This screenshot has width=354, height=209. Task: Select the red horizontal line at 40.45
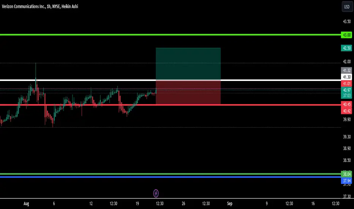171,105
